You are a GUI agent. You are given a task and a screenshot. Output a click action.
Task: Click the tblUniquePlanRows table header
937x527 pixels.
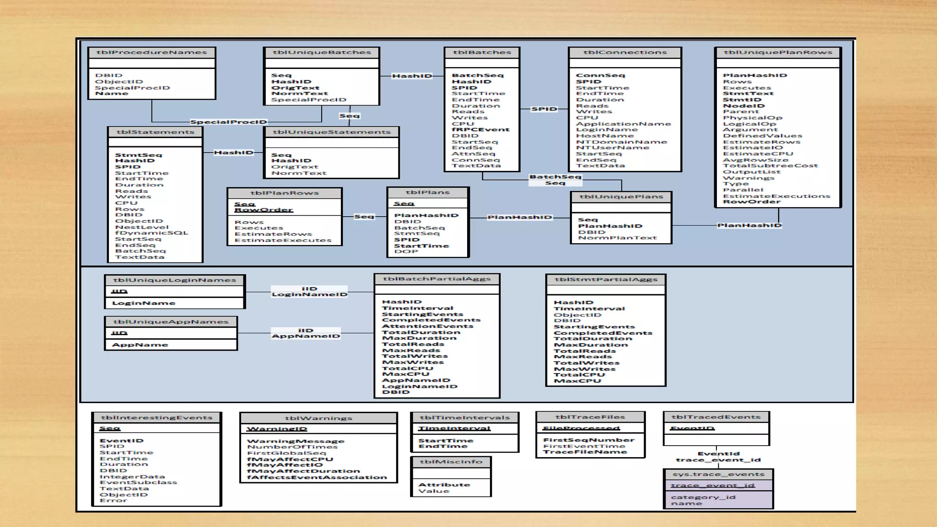(x=778, y=53)
